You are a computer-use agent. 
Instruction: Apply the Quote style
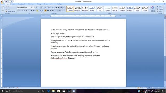click(145, 9)
